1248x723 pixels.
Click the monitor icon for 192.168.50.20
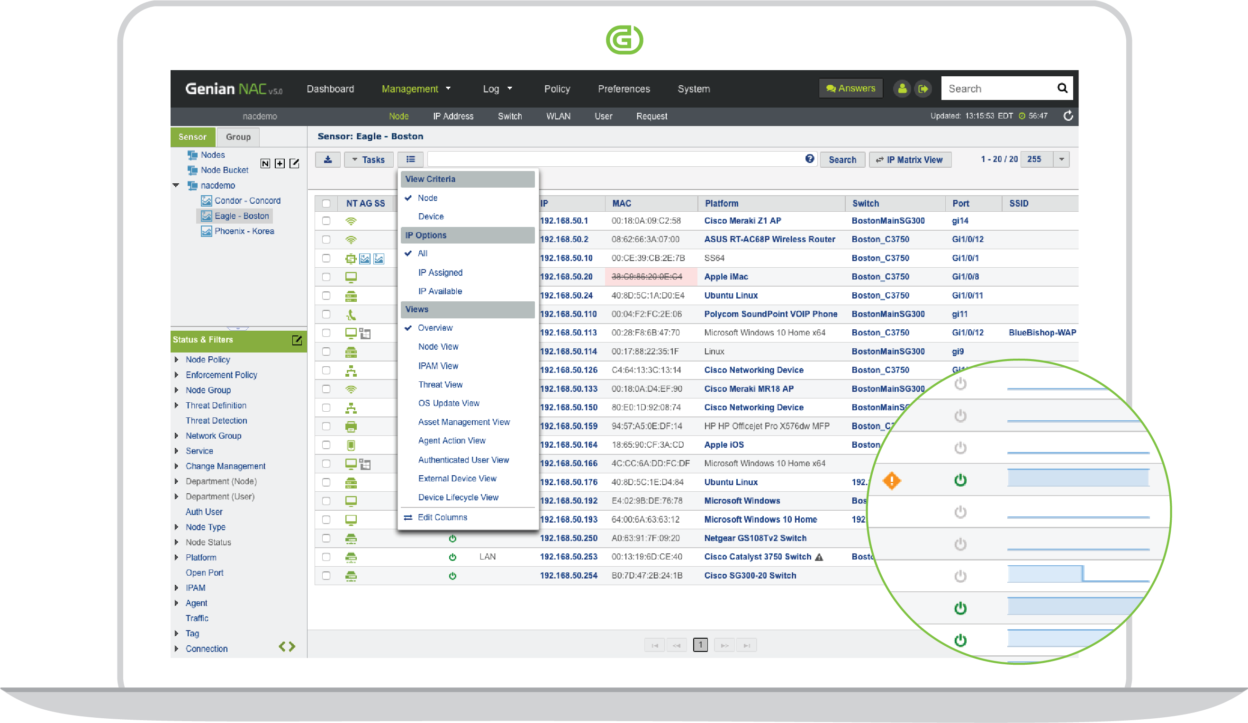click(x=351, y=277)
